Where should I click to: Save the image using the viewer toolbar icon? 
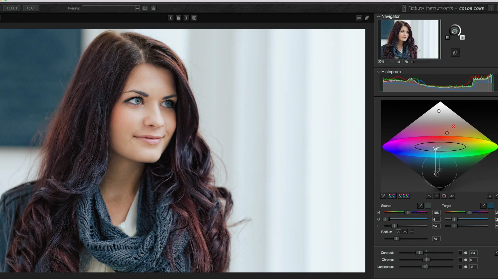pyautogui.click(x=194, y=18)
